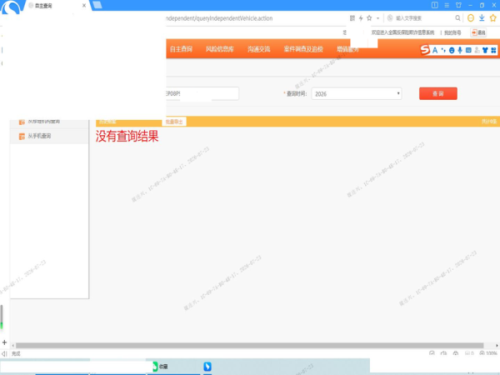Open the 我的账号 account link
Image resolution: width=500 pixels, height=375 pixels.
point(452,32)
